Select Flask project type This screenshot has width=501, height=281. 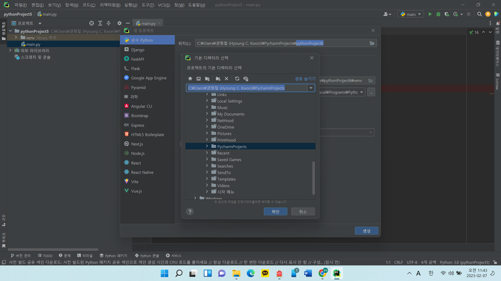point(147,68)
